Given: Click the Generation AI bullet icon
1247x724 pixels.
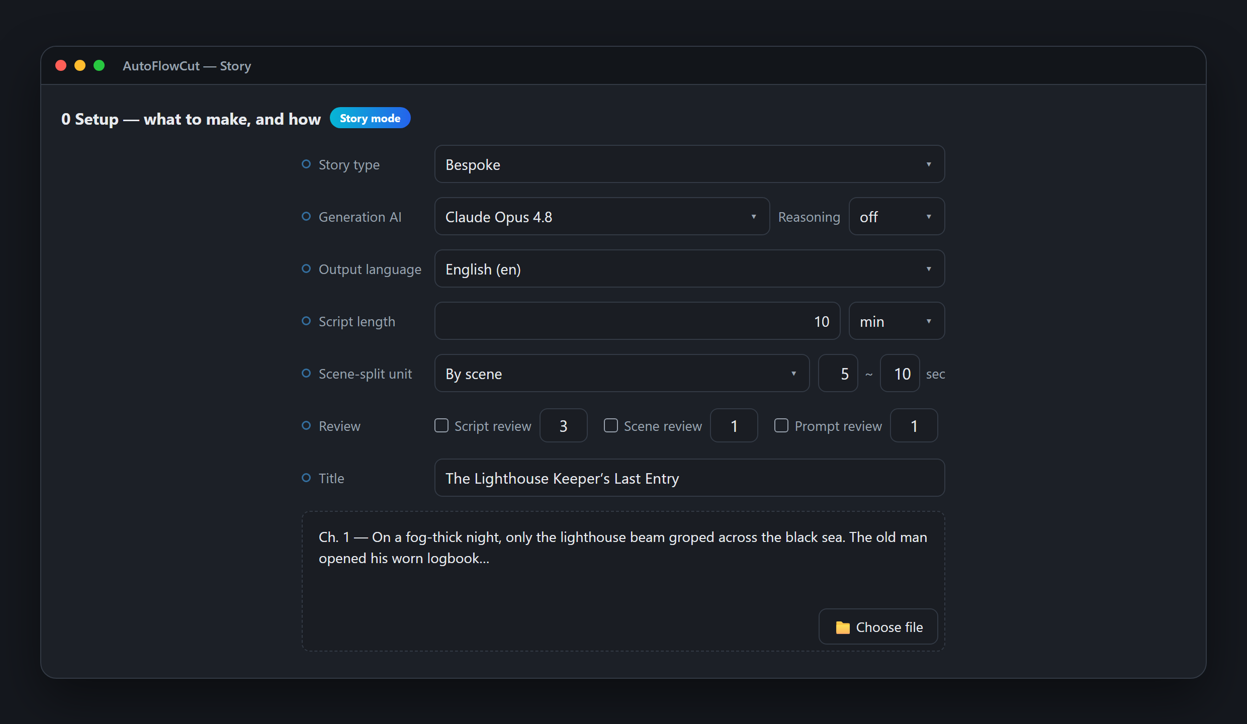Looking at the screenshot, I should click(x=306, y=216).
